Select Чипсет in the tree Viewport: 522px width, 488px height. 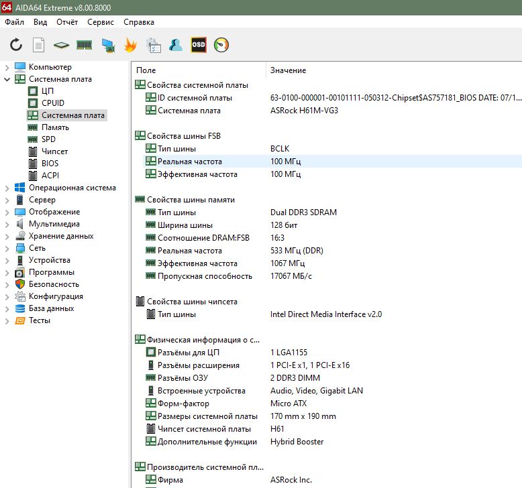point(54,151)
